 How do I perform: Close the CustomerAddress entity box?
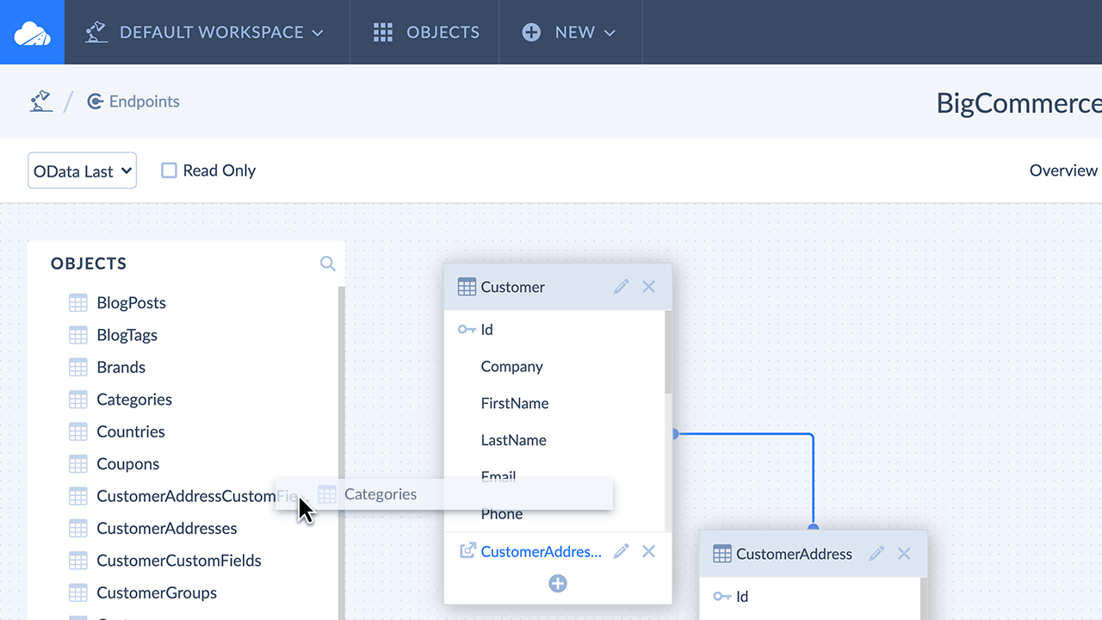pyautogui.click(x=904, y=554)
